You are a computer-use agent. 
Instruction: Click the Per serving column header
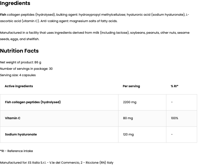click(x=131, y=86)
